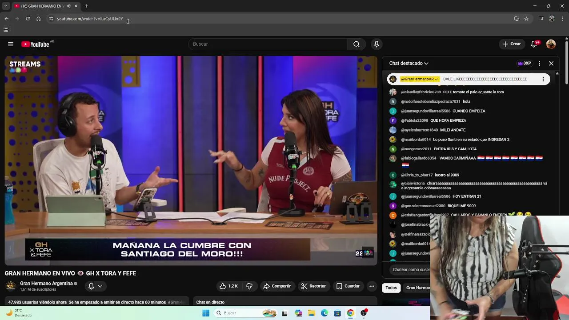
Task: Open YouTube notifications bell
Action: 534,44
